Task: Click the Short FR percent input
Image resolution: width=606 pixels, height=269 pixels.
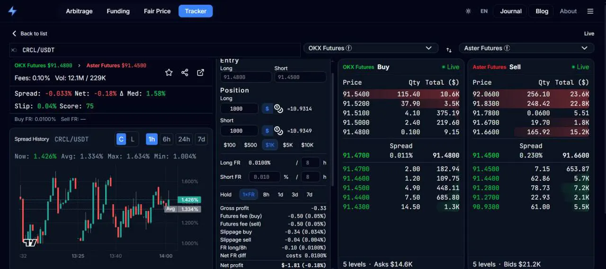Action: pos(264,177)
